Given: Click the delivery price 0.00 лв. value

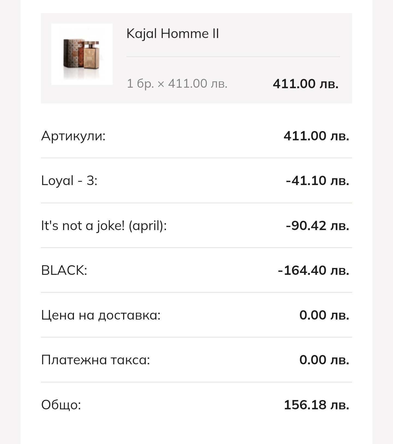Looking at the screenshot, I should click(324, 315).
